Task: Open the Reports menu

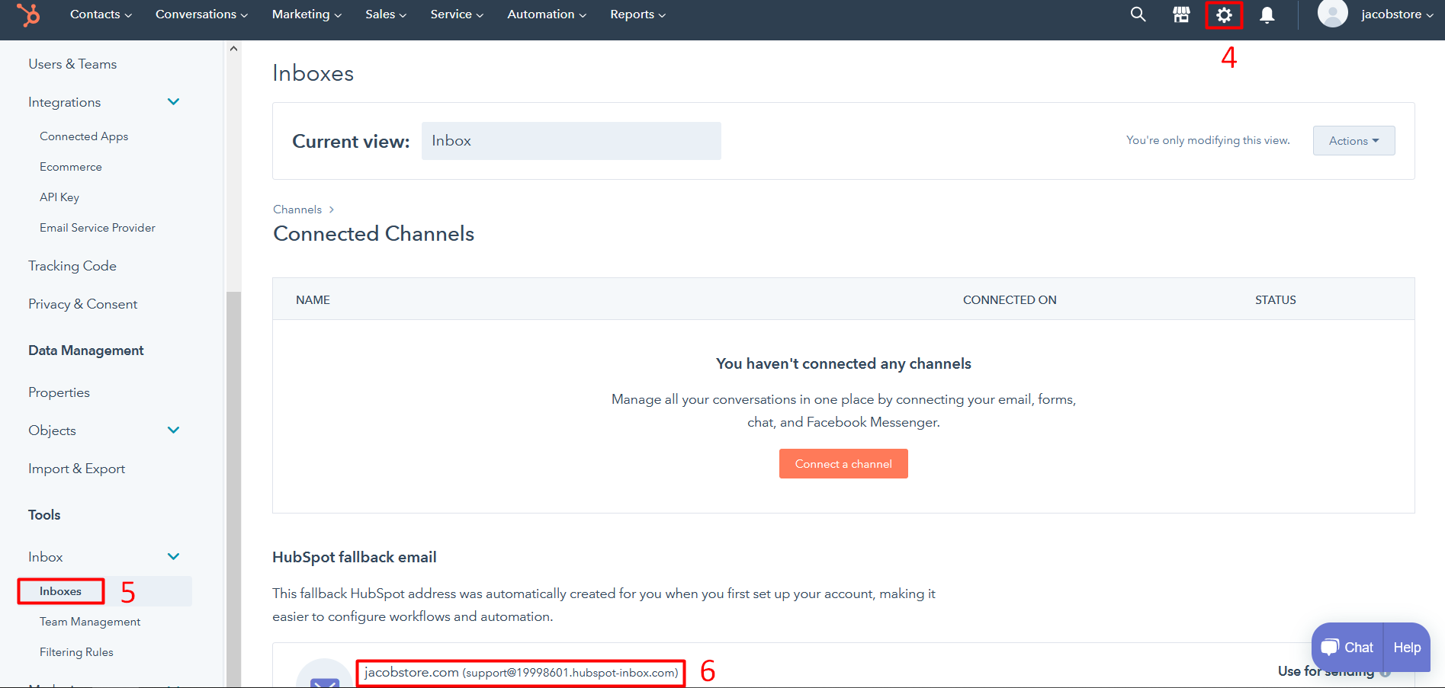Action: coord(637,14)
